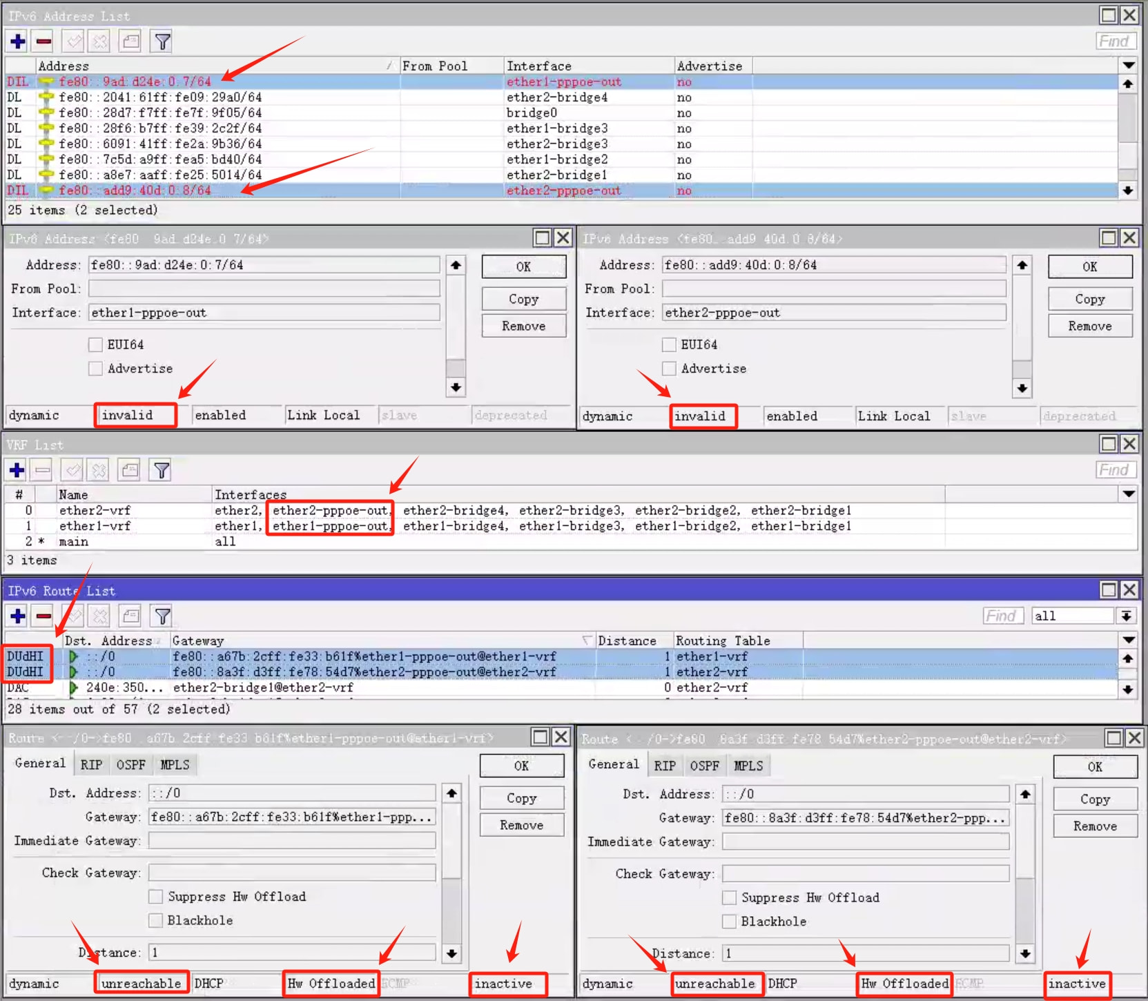Select route with gateway ether2-bridge1@ether2-vrf
The width and height of the screenshot is (1148, 1001).
pos(561,688)
